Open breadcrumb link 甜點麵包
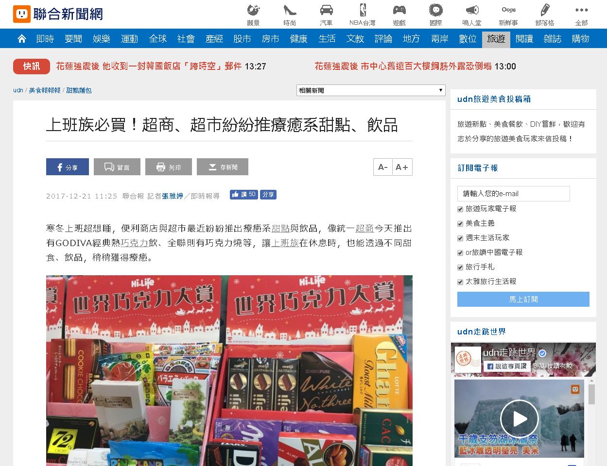 (x=79, y=90)
